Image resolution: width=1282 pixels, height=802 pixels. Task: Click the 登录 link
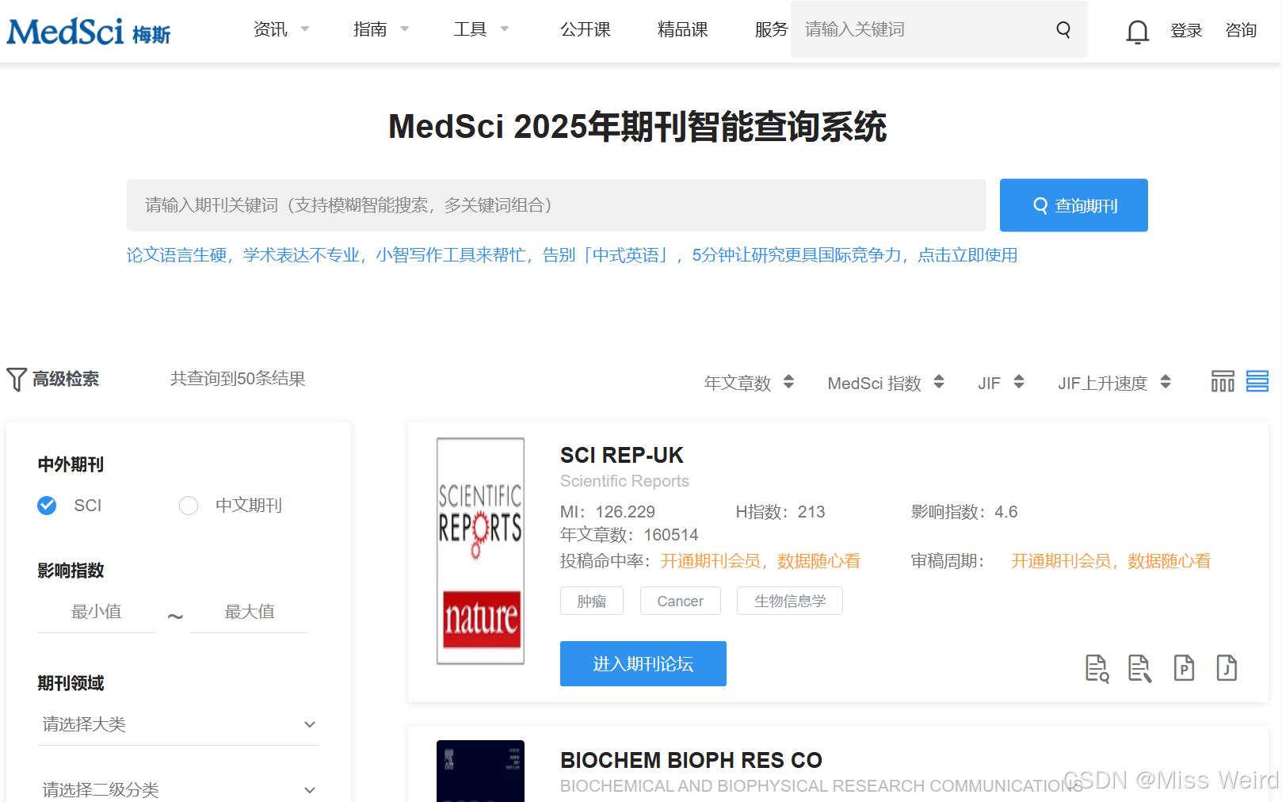(x=1186, y=30)
